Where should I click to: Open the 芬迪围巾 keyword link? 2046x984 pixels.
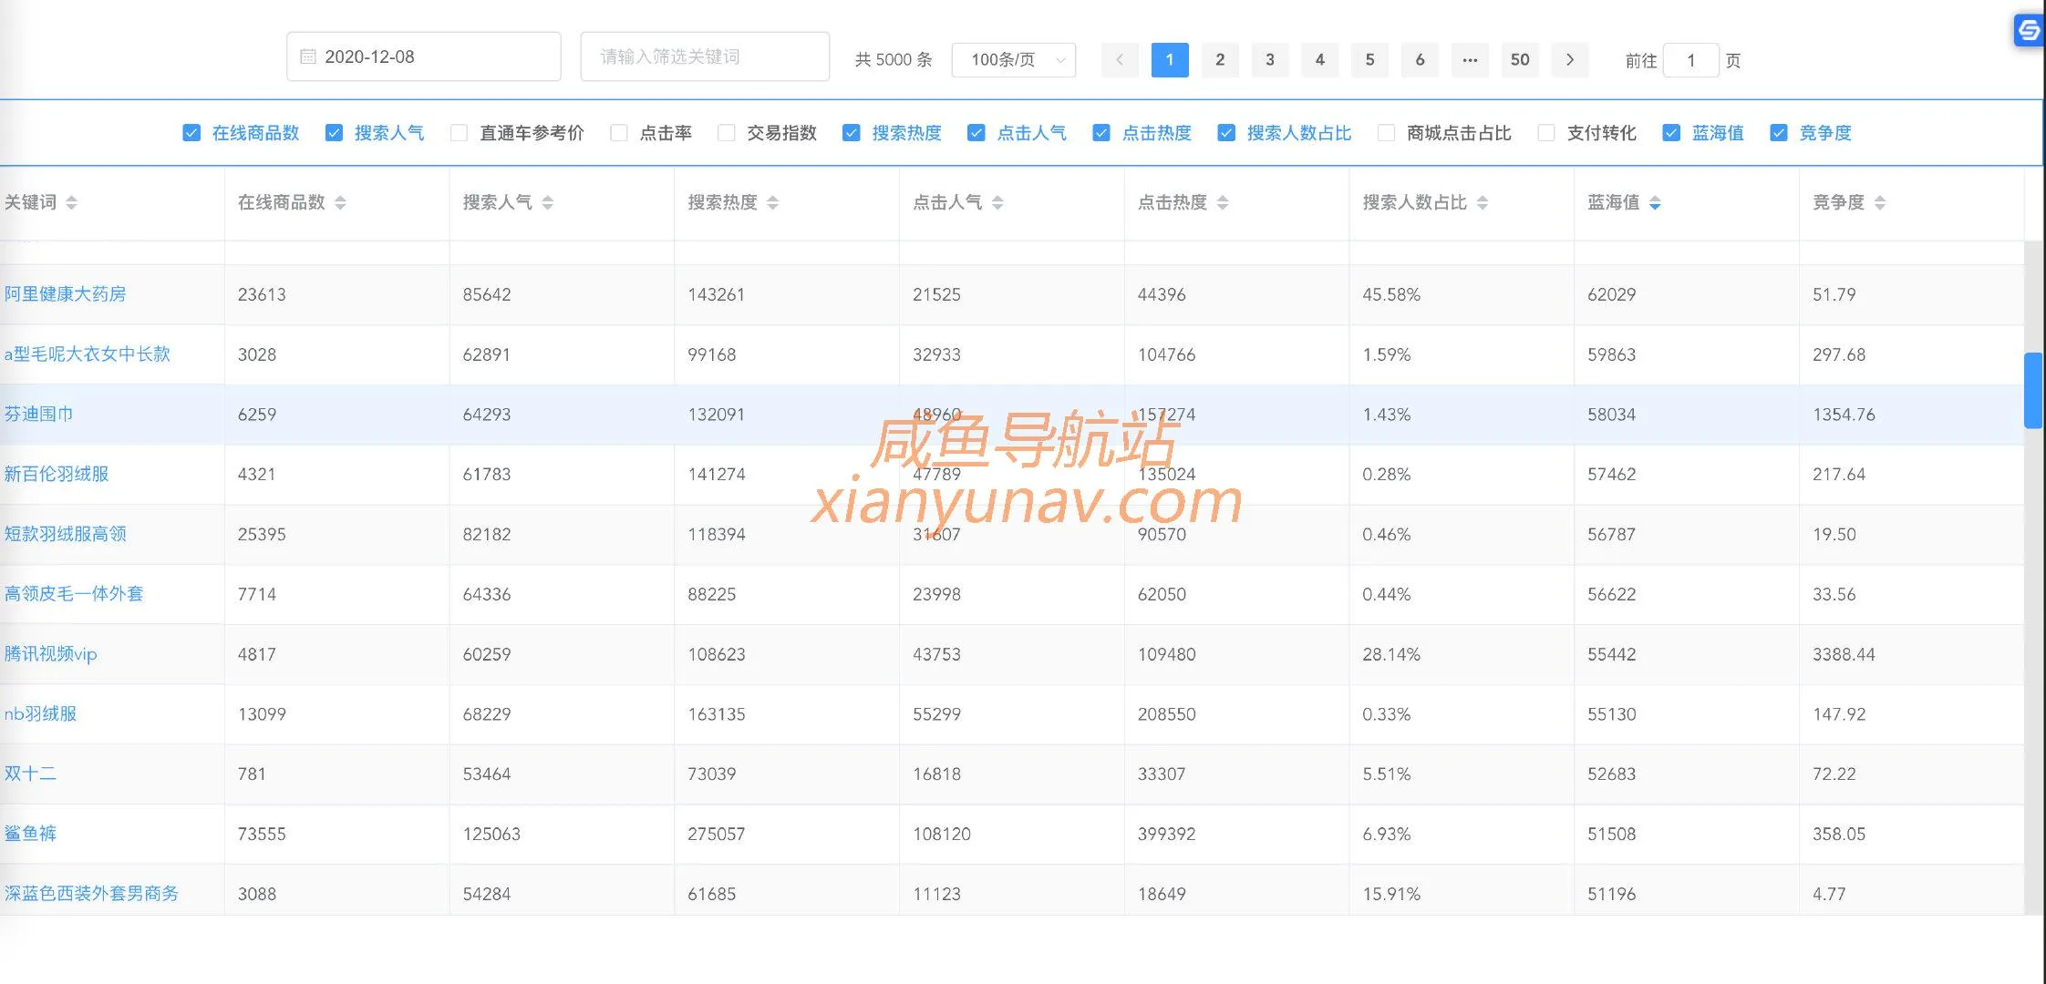[38, 415]
